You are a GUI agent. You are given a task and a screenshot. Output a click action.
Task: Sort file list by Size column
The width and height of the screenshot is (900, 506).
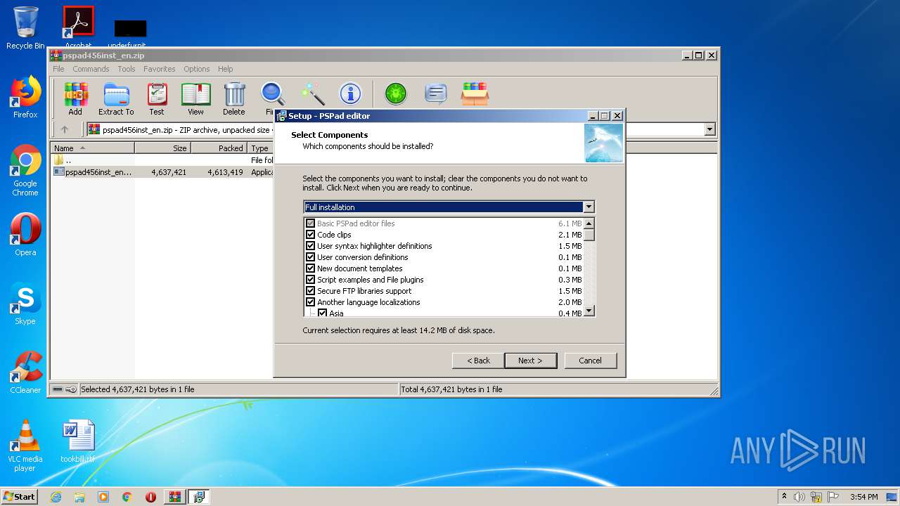162,148
